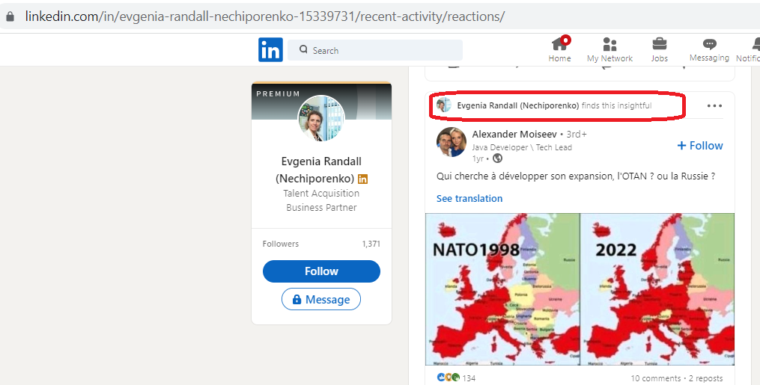Open Home from the navigation bar
The width and height of the screenshot is (760, 385).
[559, 49]
